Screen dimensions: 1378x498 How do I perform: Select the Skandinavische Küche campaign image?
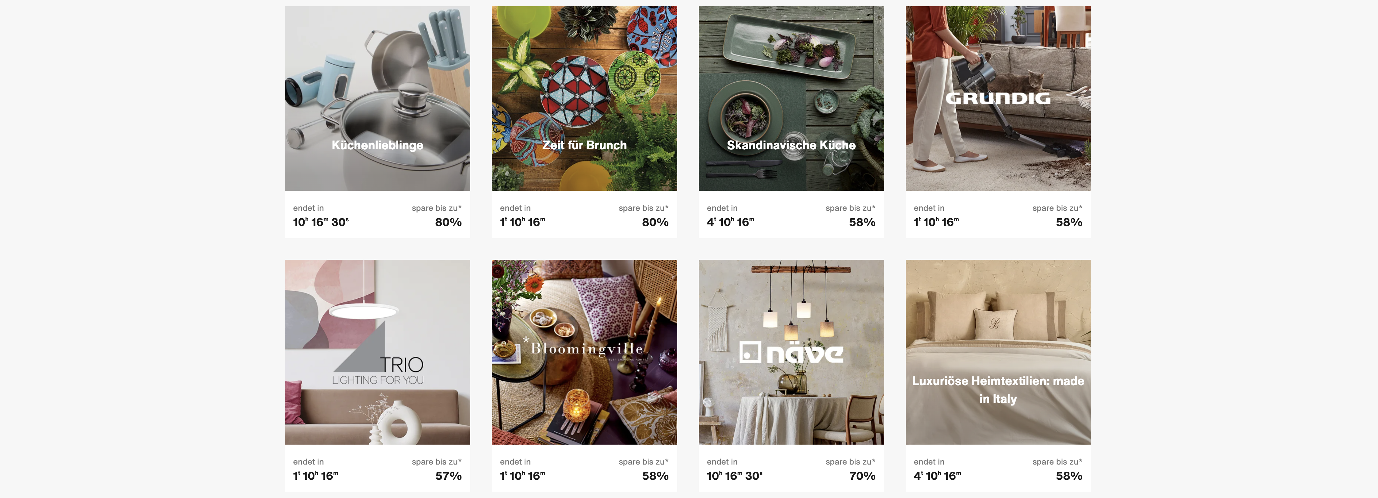(x=791, y=98)
